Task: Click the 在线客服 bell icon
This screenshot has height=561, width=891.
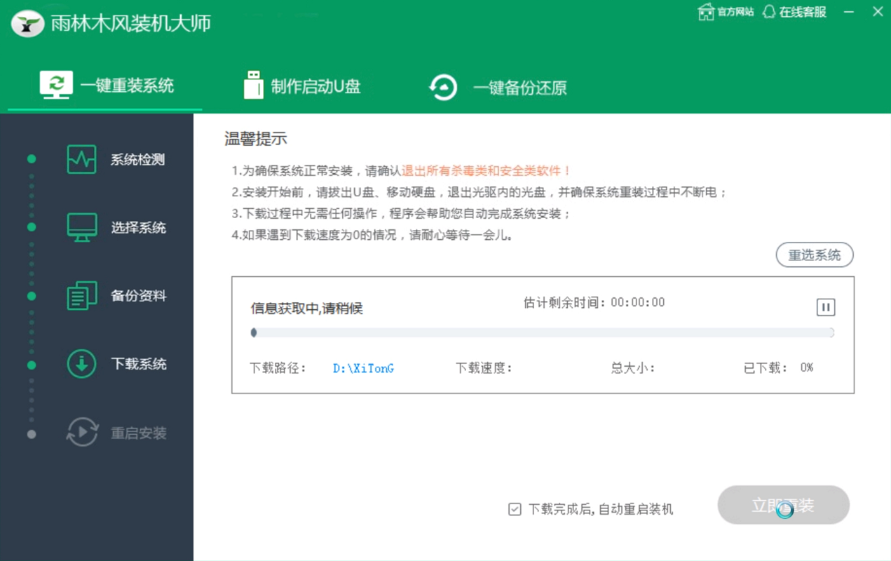Action: [769, 12]
